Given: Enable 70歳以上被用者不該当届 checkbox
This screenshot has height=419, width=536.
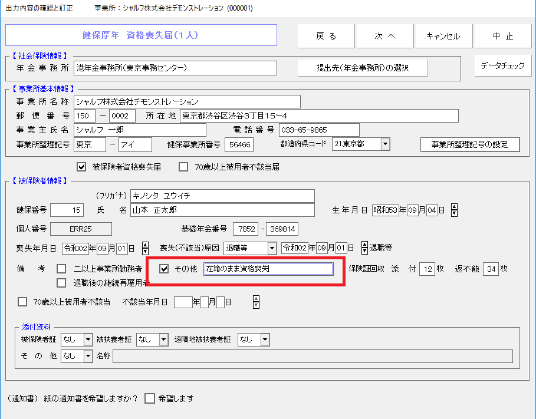Looking at the screenshot, I should [x=183, y=167].
